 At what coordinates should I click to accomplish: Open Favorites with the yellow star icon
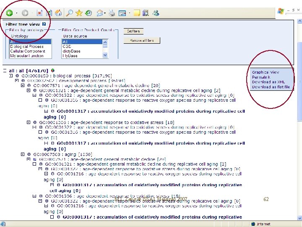click(x=79, y=13)
